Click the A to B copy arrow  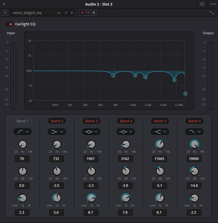click(88, 13)
